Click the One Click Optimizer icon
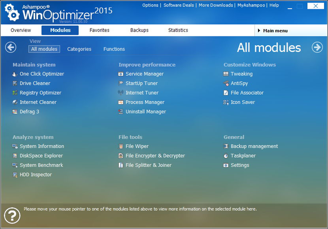 click(x=15, y=74)
